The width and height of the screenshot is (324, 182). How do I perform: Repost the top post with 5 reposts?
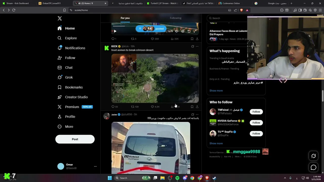(134, 39)
